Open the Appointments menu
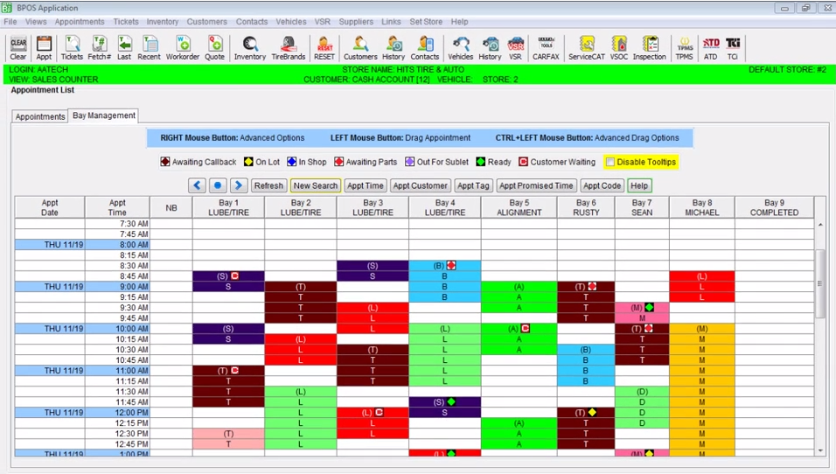836x474 pixels. click(x=80, y=22)
